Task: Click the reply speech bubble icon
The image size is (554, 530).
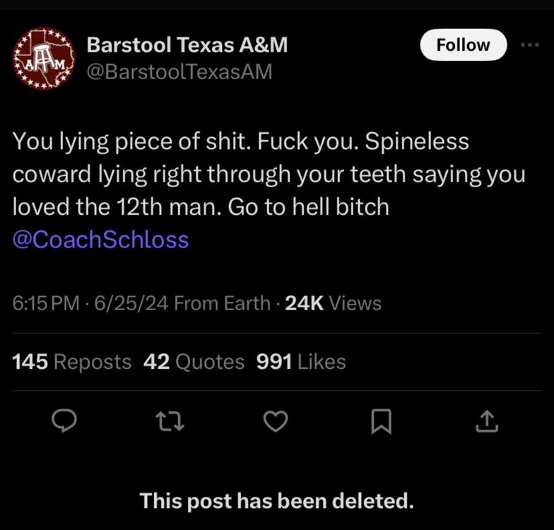Action: click(x=66, y=421)
